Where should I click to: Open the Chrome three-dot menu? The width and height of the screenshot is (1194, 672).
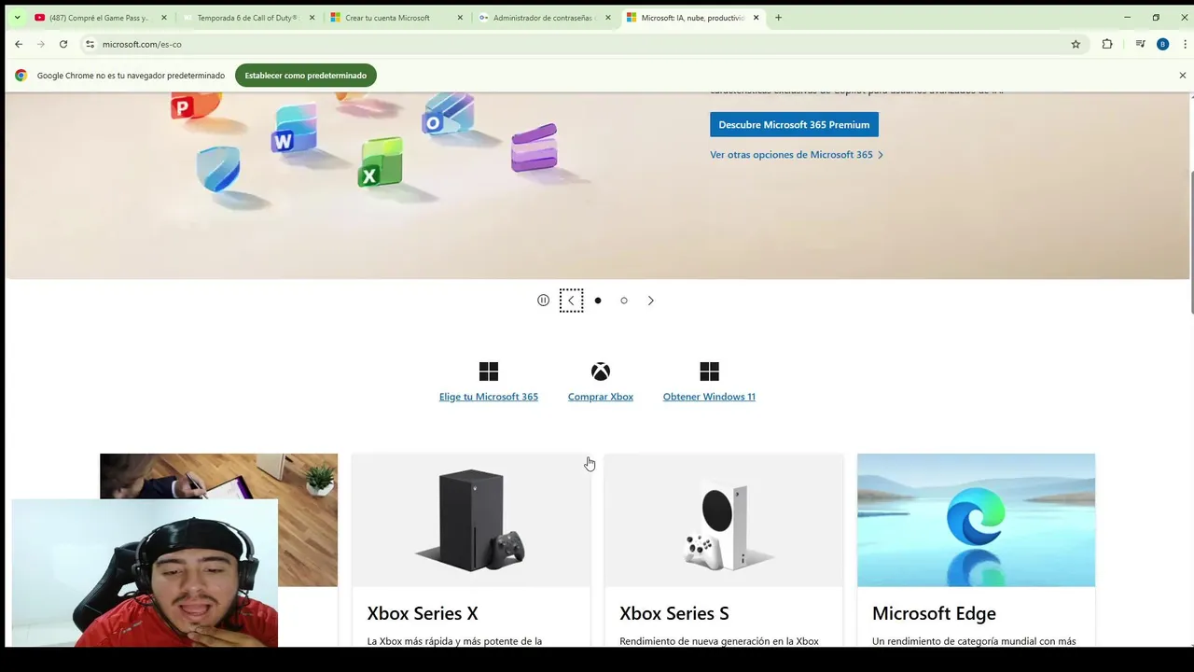coord(1185,44)
